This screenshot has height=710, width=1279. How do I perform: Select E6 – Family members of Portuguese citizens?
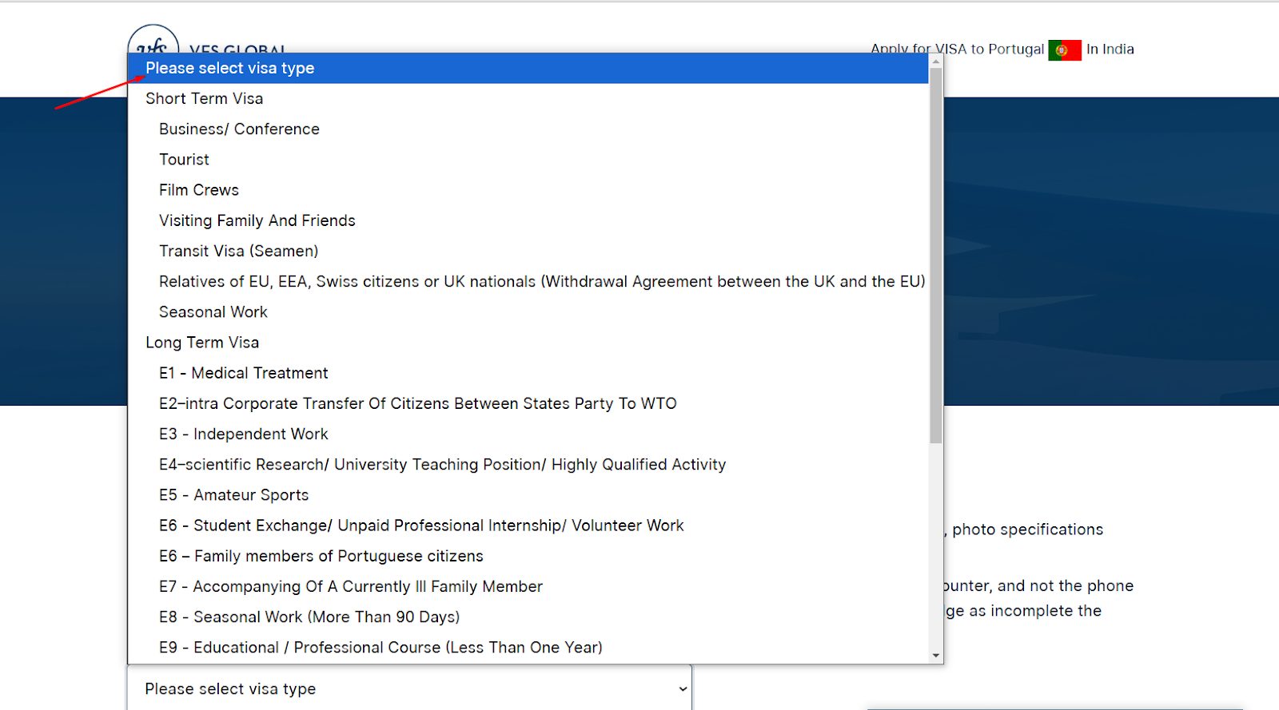click(x=528, y=556)
